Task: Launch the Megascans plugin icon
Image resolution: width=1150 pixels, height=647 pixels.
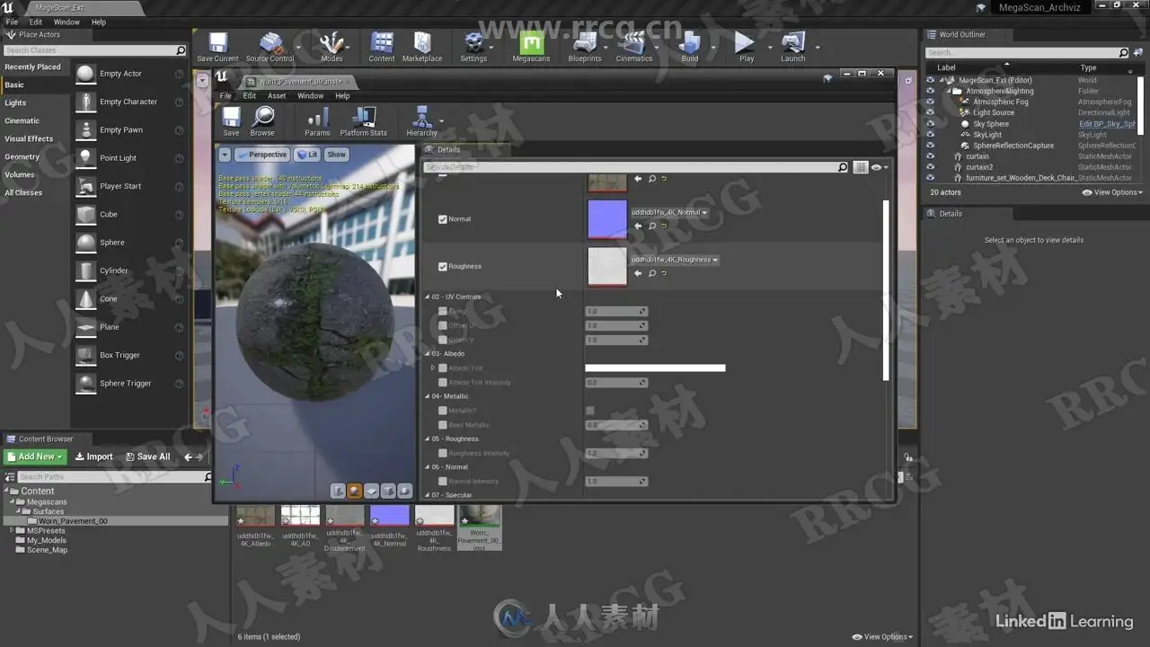Action: pyautogui.click(x=531, y=48)
